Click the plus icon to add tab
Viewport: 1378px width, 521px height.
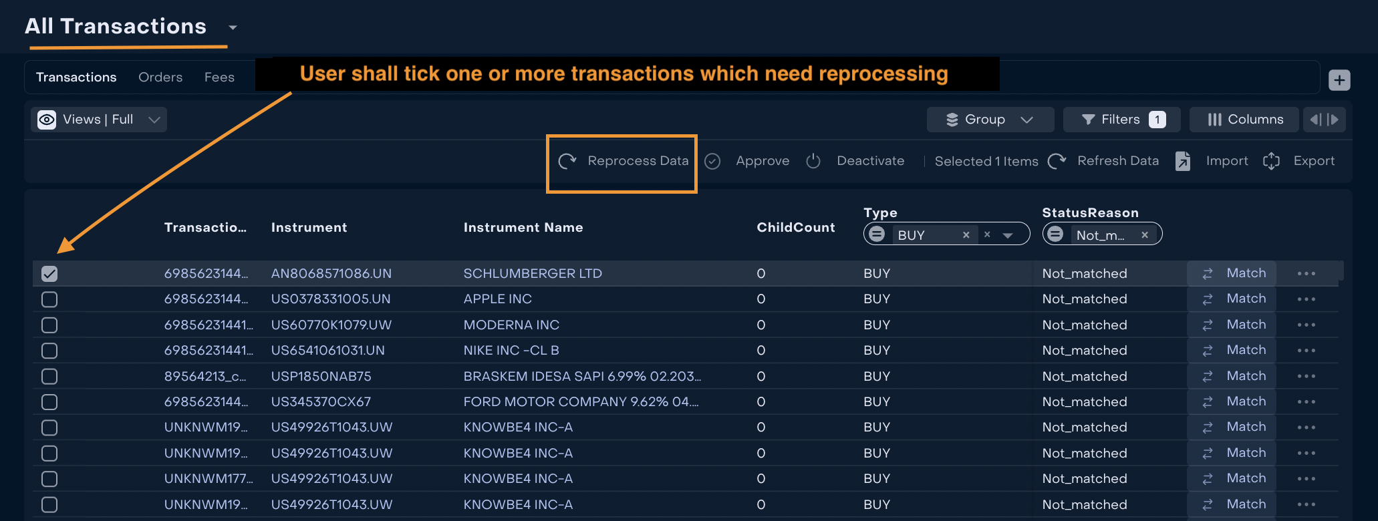pyautogui.click(x=1339, y=80)
